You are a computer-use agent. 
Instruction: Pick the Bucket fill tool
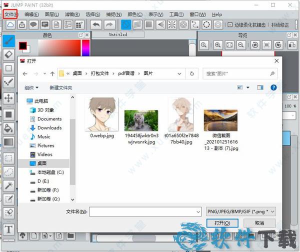(8, 128)
